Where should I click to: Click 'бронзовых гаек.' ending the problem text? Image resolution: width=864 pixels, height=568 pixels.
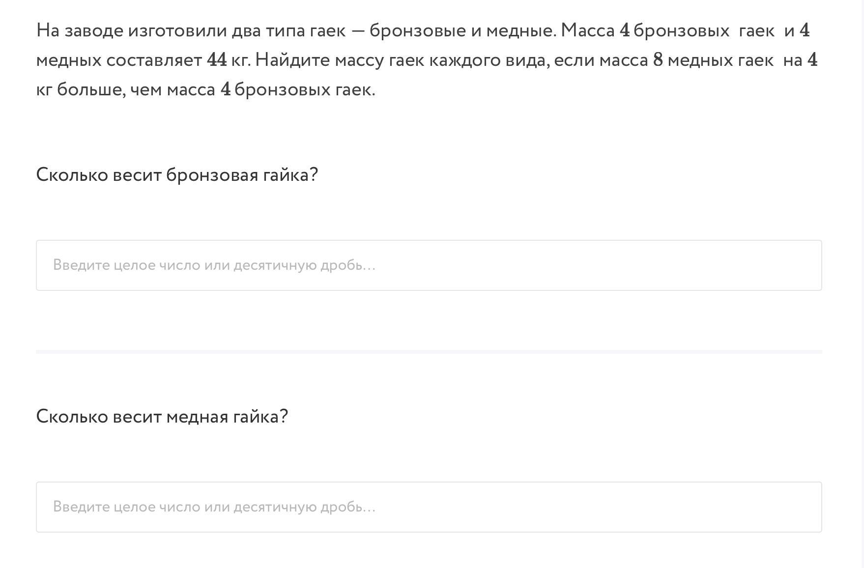pyautogui.click(x=305, y=89)
